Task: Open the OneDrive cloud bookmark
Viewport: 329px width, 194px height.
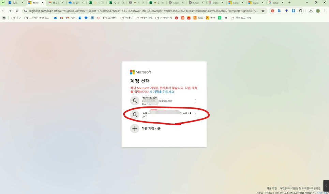Action: point(55,18)
